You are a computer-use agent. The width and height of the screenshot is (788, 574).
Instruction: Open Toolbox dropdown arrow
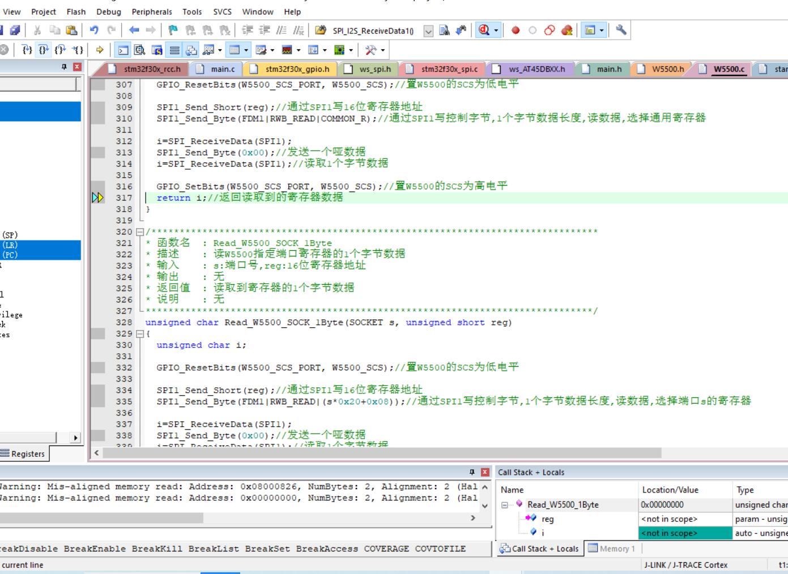click(x=383, y=50)
